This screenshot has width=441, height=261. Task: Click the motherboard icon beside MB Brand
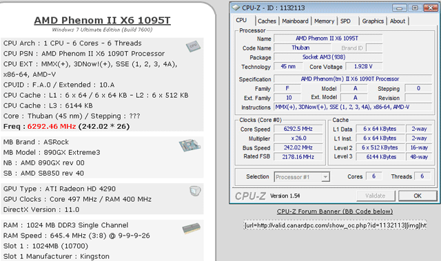(189, 145)
